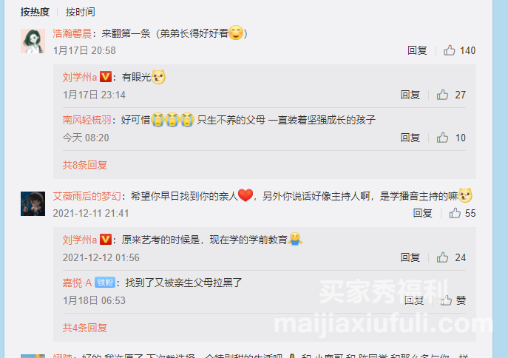Reply to 浩瀚馨晨's comment
This screenshot has width=508, height=358.
click(417, 50)
